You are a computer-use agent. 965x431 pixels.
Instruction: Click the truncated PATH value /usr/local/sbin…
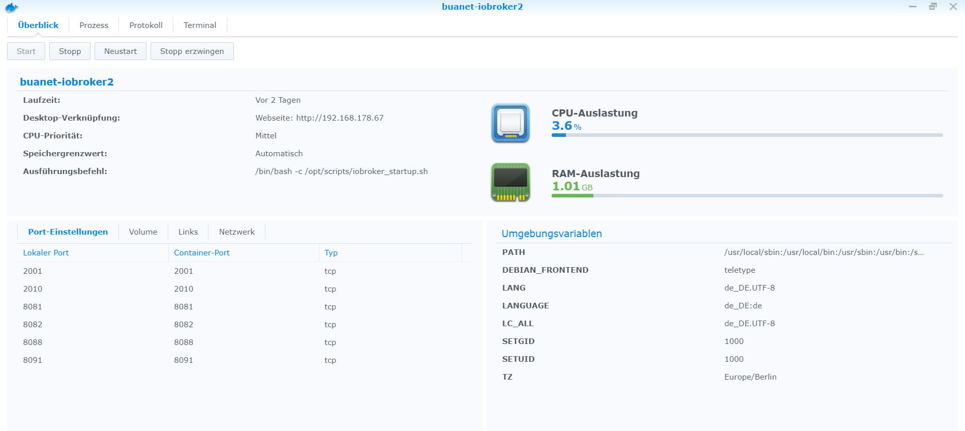point(824,252)
